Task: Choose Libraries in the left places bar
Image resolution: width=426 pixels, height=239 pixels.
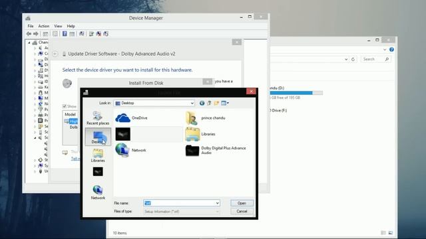Action: coord(98,155)
